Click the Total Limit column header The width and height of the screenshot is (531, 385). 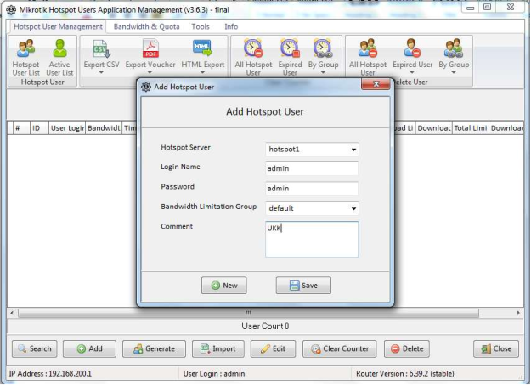coord(471,128)
